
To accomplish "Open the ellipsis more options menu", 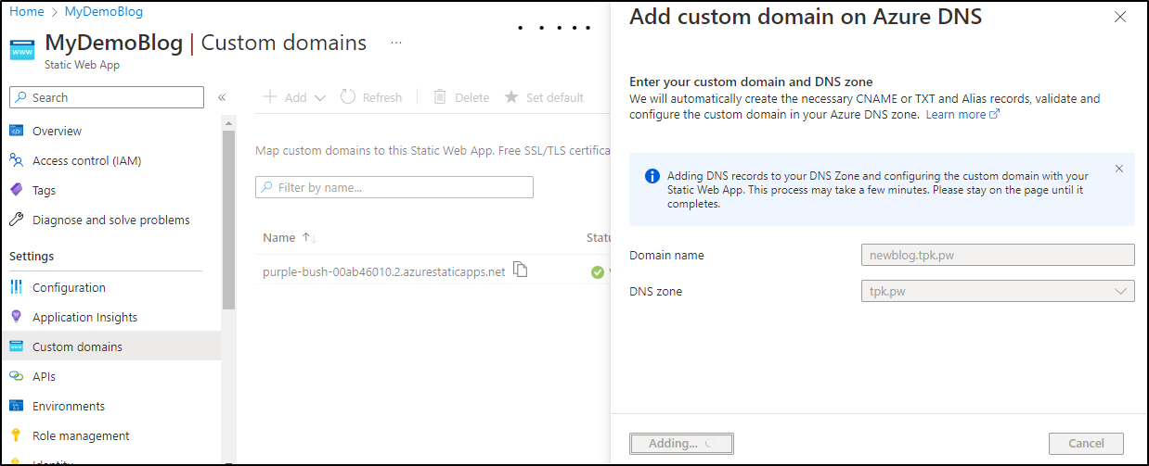I will pos(396,43).
